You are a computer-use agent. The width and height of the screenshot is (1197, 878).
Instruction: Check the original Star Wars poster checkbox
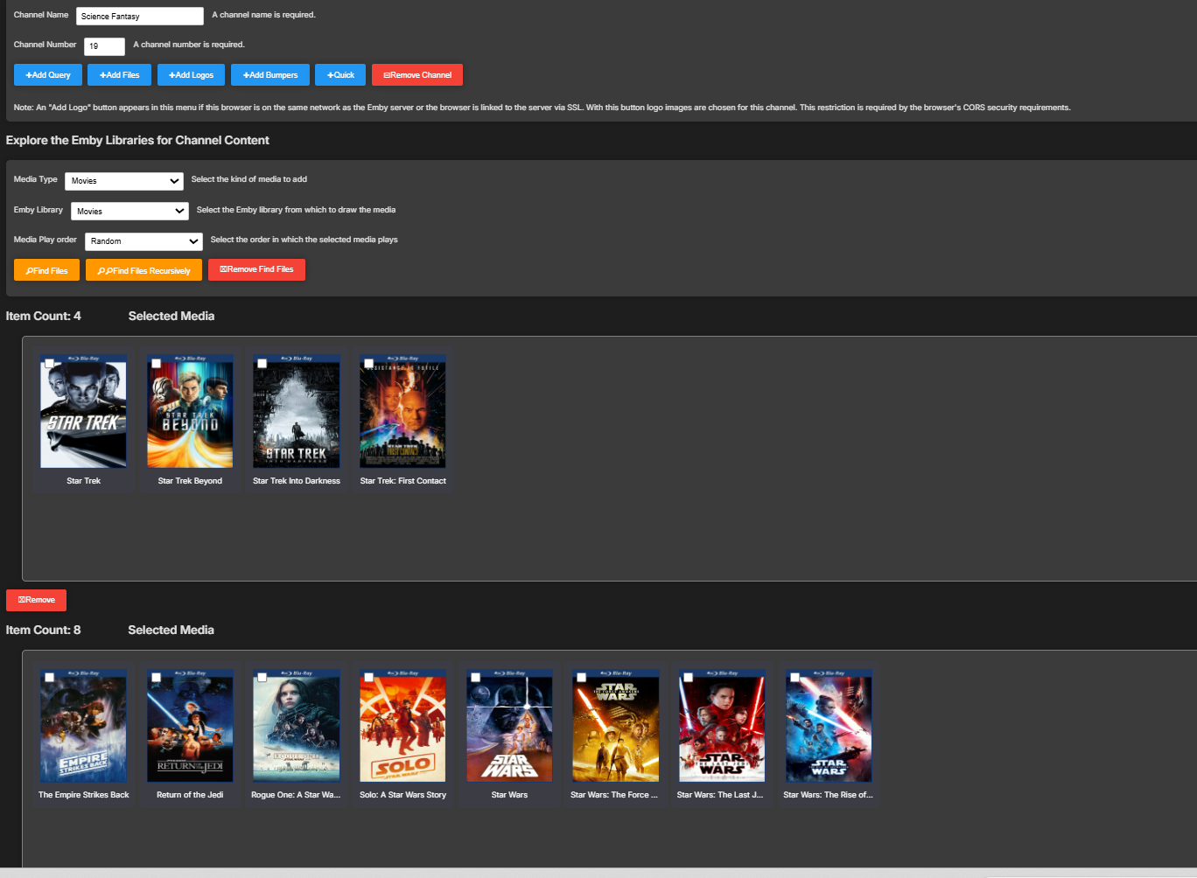click(475, 677)
